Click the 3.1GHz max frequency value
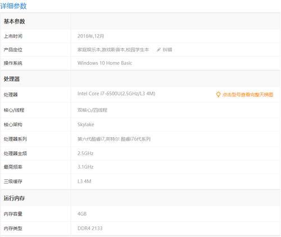 (85, 167)
